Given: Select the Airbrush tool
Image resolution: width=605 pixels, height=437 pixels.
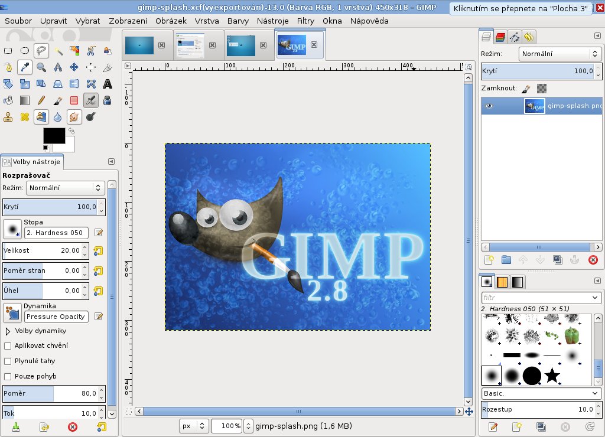Looking at the screenshot, I should click(x=91, y=100).
